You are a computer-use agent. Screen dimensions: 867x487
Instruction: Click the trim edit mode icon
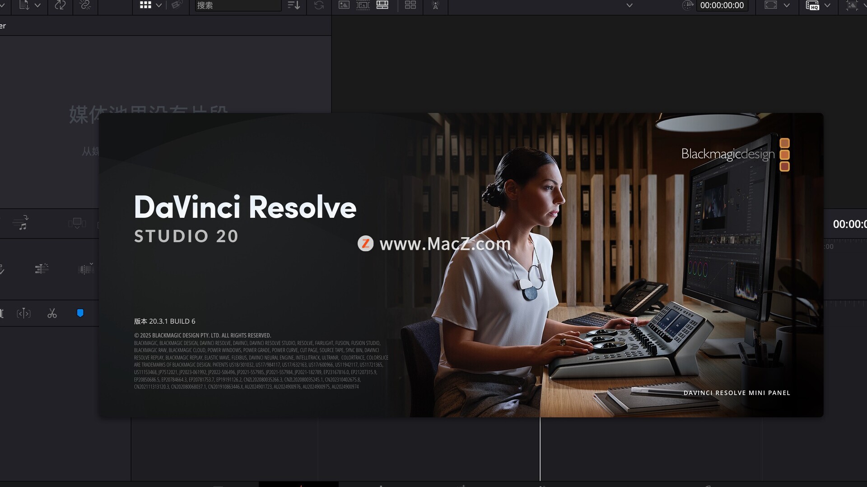point(23,313)
